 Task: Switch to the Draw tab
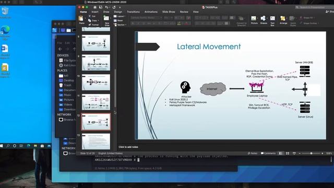[106, 11]
